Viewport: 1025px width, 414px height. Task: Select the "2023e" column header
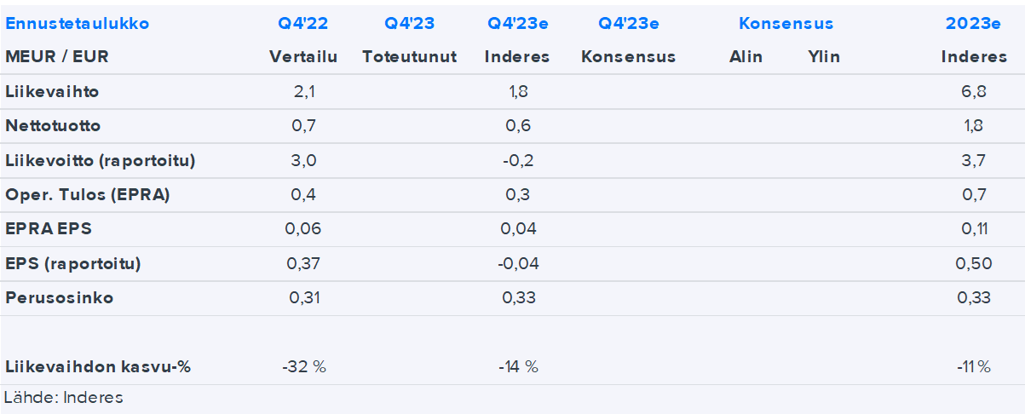click(973, 24)
